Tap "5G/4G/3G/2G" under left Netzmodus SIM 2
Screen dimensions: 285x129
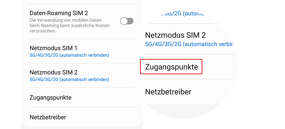pos(43,79)
